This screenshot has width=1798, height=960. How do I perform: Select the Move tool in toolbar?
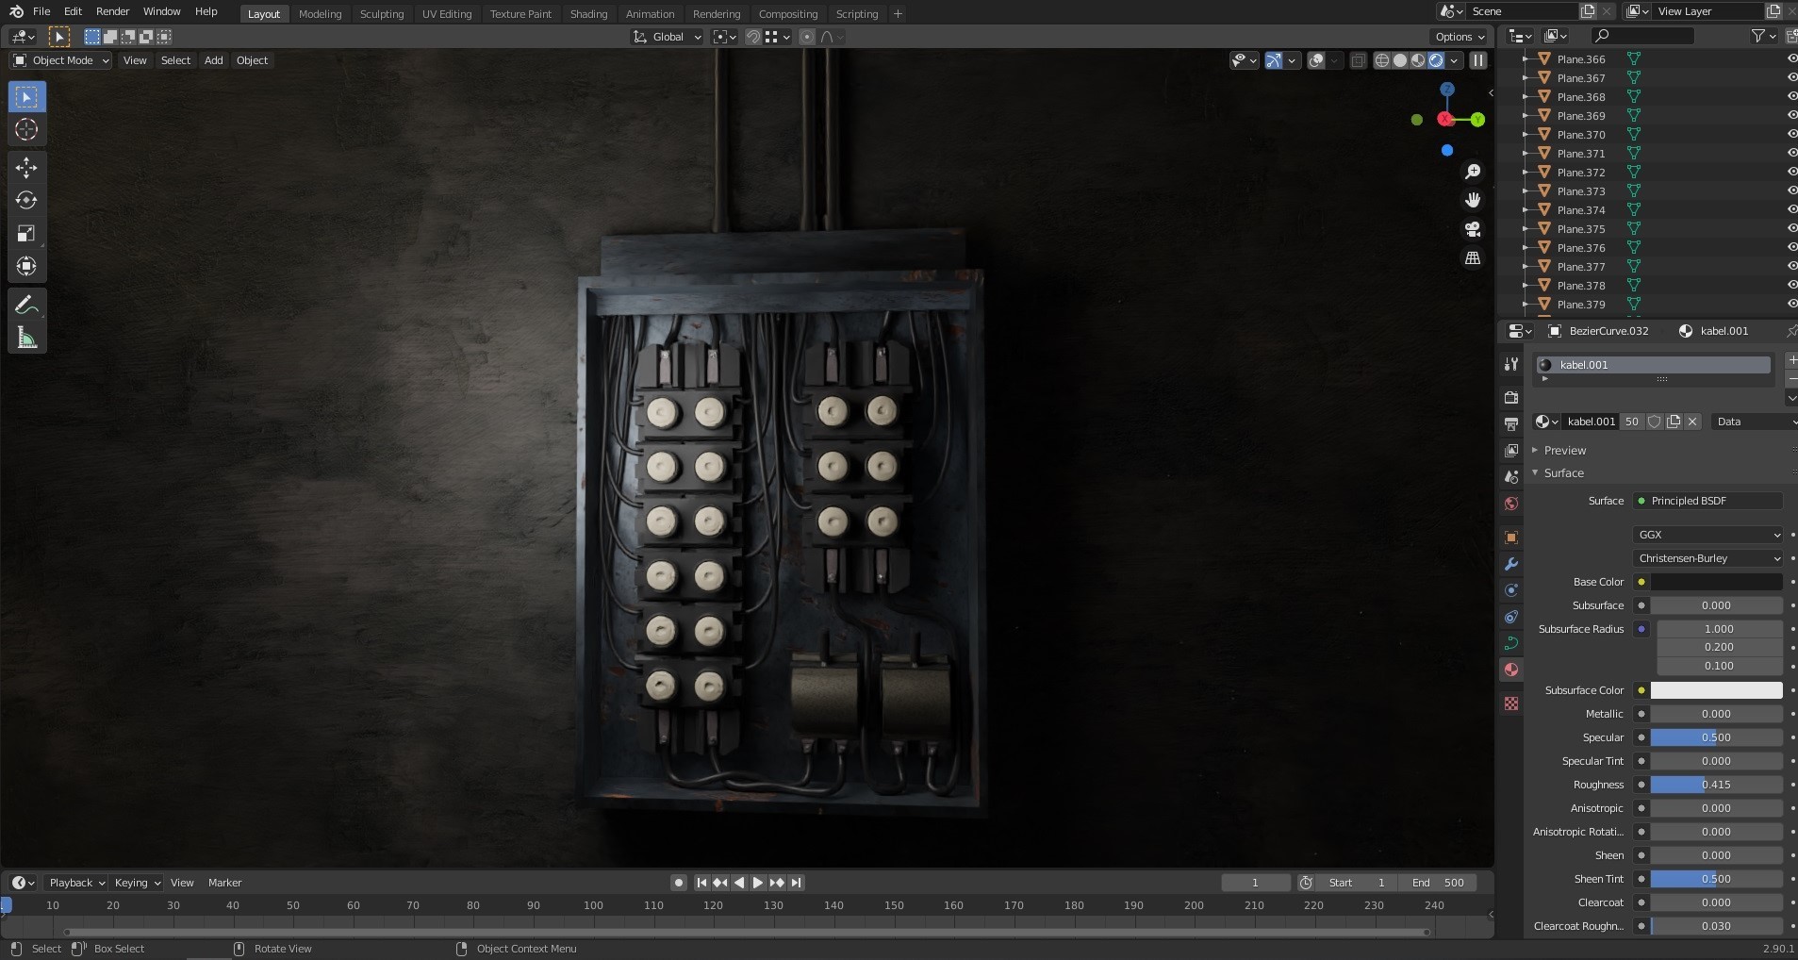26,168
